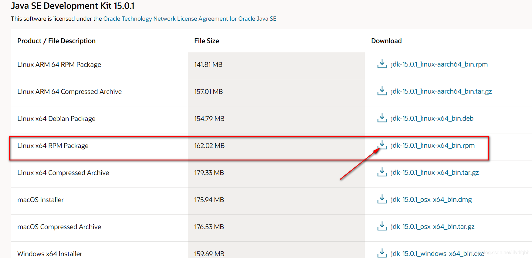Download jdk-15.0.1_linux-x64_bin.tar.gz link

(435, 172)
